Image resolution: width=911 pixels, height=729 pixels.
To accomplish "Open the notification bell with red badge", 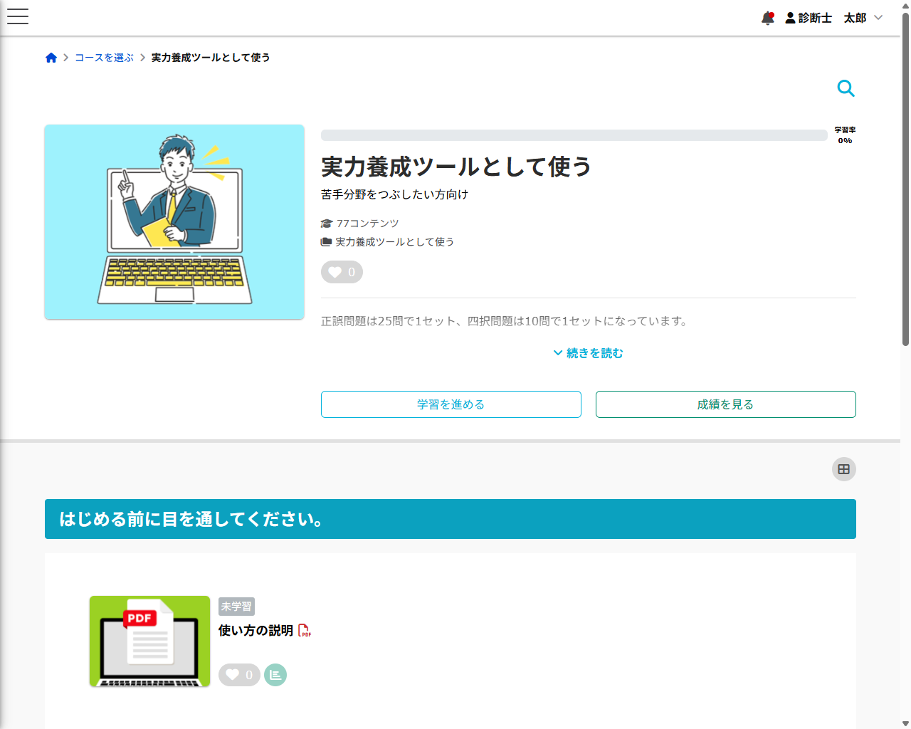I will pyautogui.click(x=768, y=19).
